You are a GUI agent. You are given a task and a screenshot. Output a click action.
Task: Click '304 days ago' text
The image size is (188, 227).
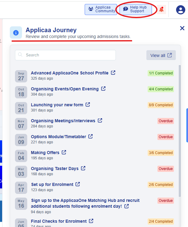tap(42, 94)
